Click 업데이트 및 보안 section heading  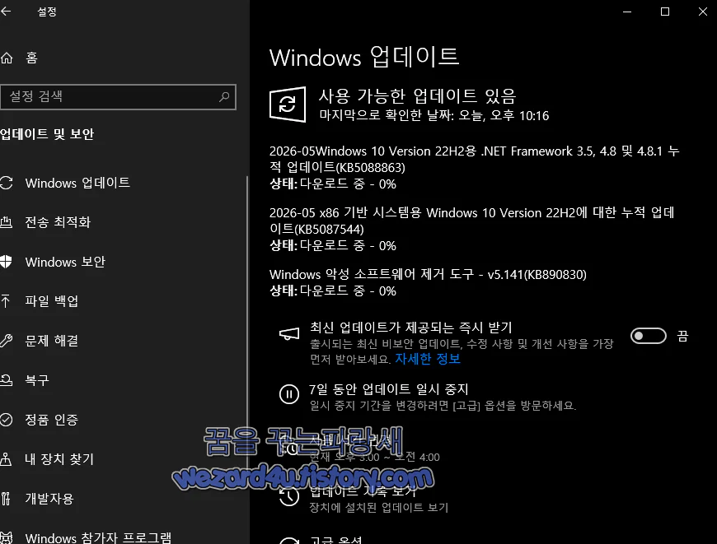click(x=47, y=134)
